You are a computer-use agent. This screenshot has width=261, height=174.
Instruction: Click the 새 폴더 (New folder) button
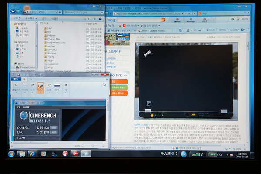[55, 18]
